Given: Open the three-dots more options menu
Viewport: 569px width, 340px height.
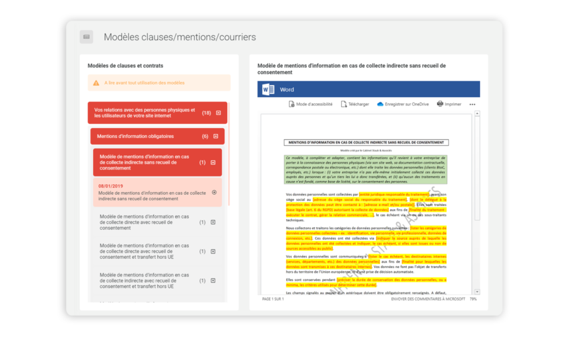Looking at the screenshot, I should point(472,104).
